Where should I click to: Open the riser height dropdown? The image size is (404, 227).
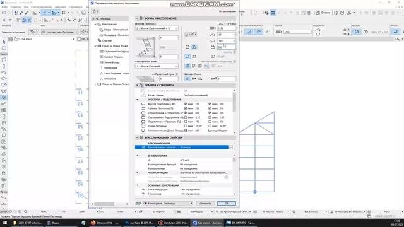coord(226,40)
